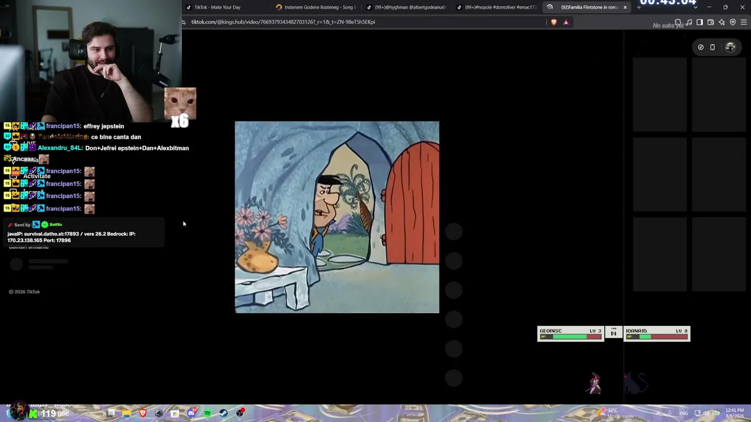751x422 pixels.
Task: Click the '© 2026 TikTok' footer text
Action: coord(25,292)
